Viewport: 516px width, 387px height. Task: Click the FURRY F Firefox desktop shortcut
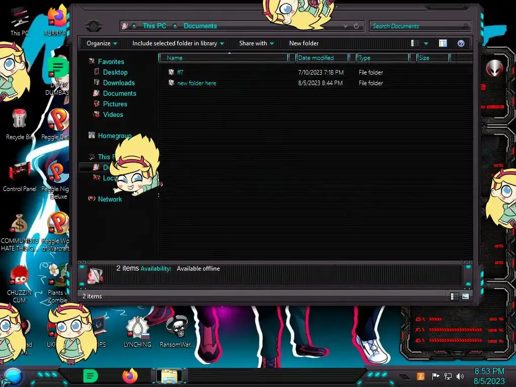56,20
